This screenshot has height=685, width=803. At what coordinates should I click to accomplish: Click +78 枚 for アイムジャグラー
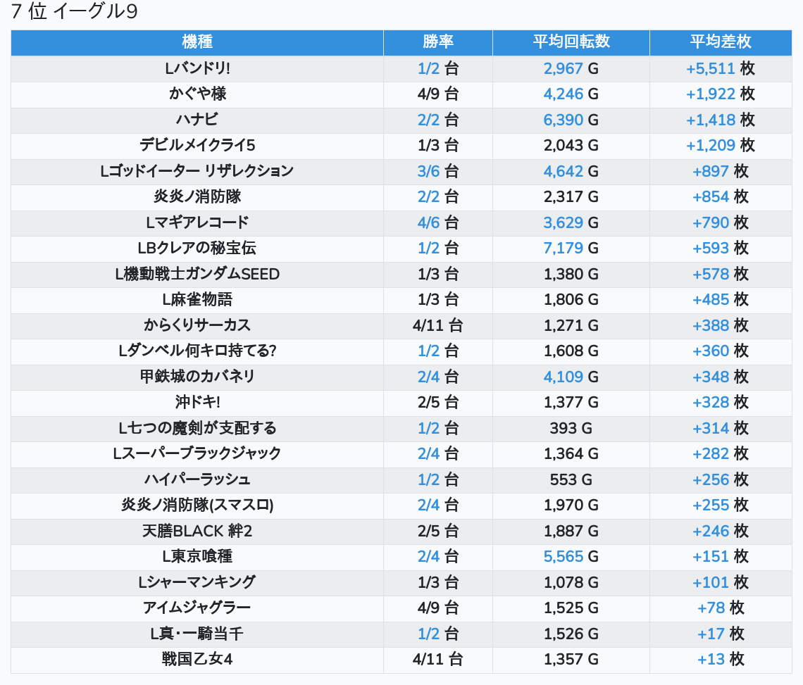721,608
